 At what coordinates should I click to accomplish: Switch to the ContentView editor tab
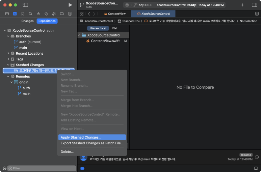pyautogui.click(x=114, y=14)
